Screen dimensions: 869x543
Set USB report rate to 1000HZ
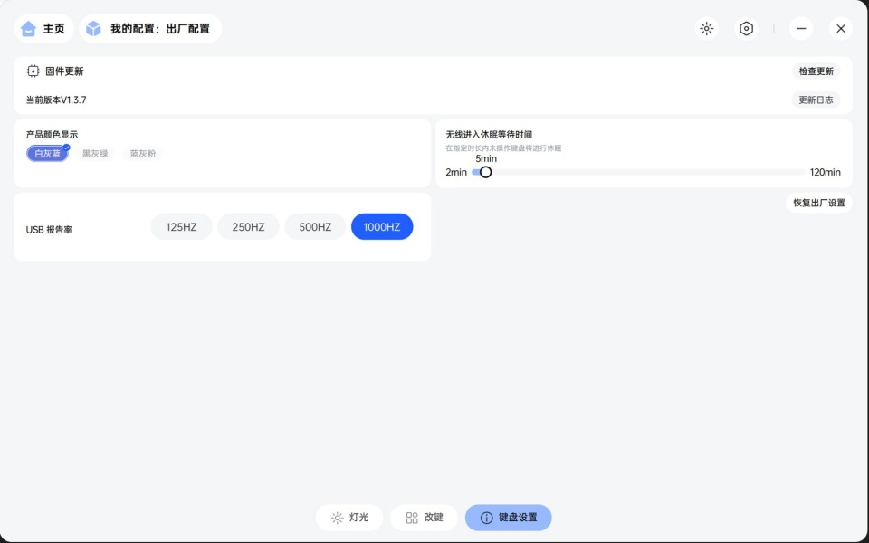(x=382, y=226)
